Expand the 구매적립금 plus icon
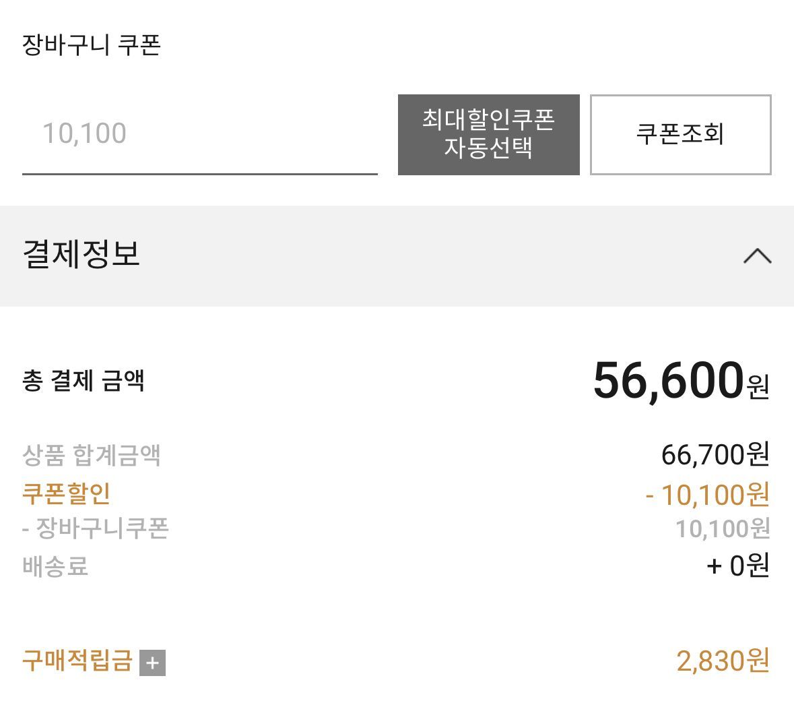 [x=152, y=663]
